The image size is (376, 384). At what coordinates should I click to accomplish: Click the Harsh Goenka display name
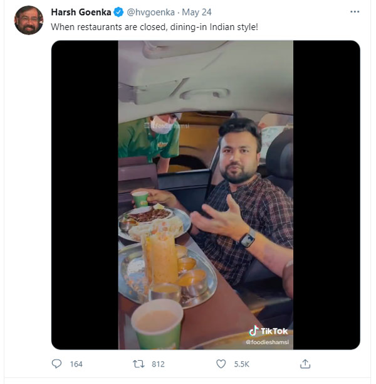coord(80,13)
